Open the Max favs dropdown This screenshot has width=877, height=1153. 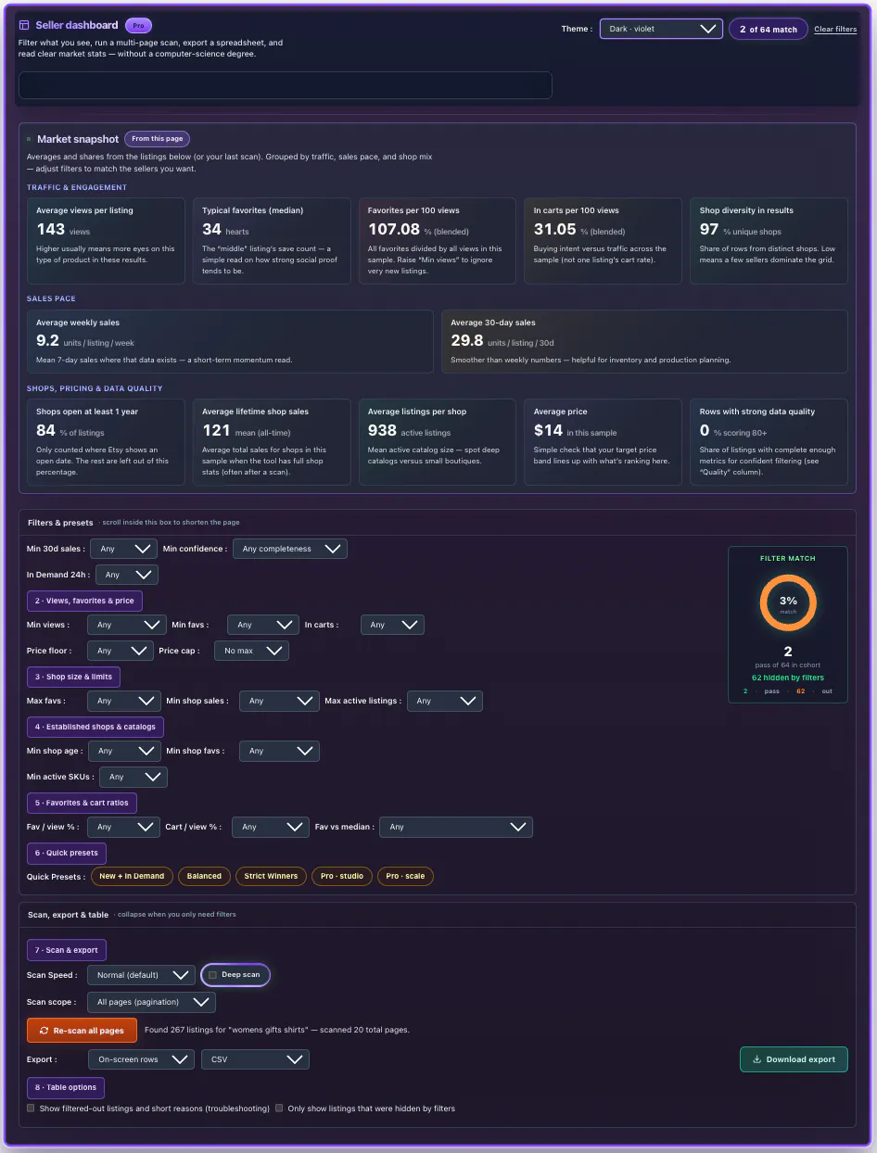coord(123,701)
